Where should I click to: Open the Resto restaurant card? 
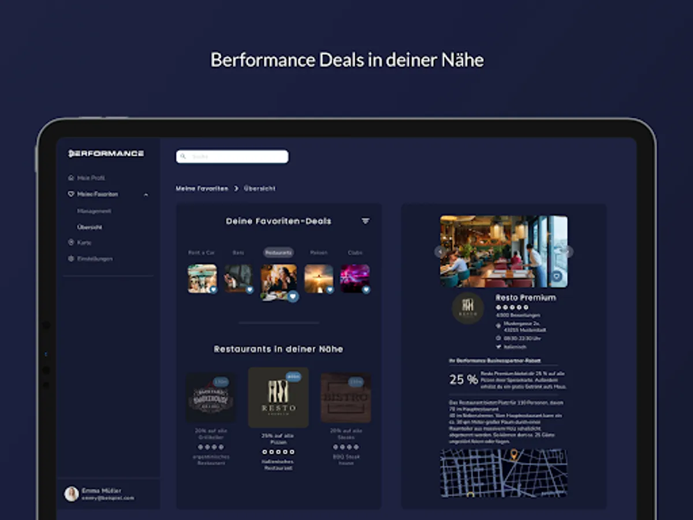[278, 398]
